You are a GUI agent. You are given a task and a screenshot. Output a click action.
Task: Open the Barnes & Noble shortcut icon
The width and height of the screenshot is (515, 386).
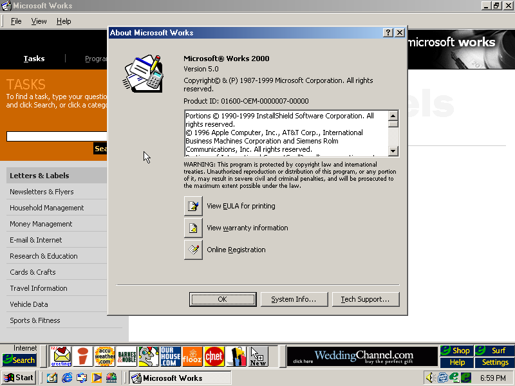(127, 356)
